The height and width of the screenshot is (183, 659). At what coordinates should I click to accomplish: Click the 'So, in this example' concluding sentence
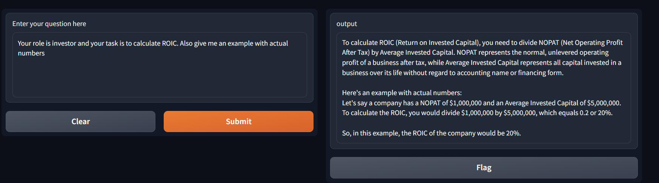tap(431, 133)
